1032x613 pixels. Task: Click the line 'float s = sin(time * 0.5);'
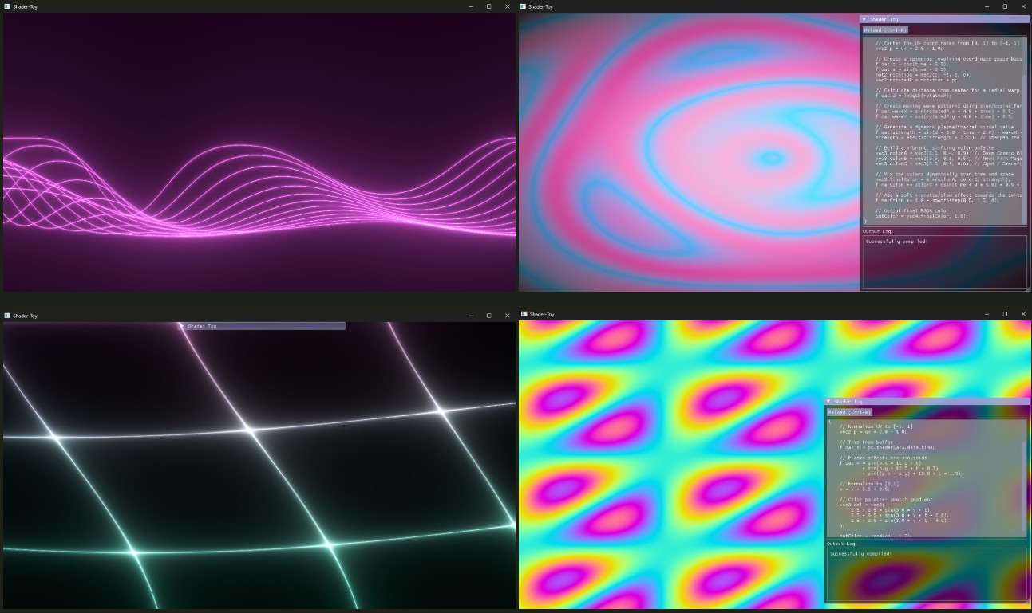[912, 69]
